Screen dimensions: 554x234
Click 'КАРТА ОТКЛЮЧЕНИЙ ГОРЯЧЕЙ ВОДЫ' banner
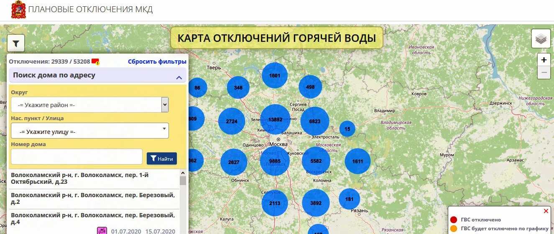coord(276,38)
